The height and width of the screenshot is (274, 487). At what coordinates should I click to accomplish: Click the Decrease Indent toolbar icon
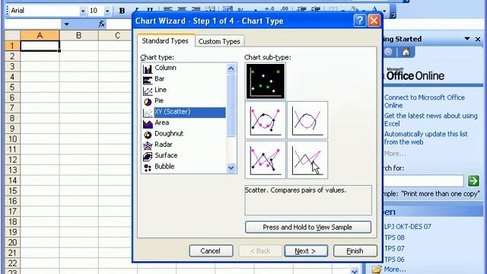pos(301,9)
